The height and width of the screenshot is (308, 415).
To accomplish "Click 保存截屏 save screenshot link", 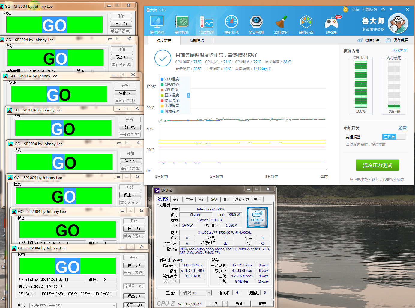I will tap(401, 40).
